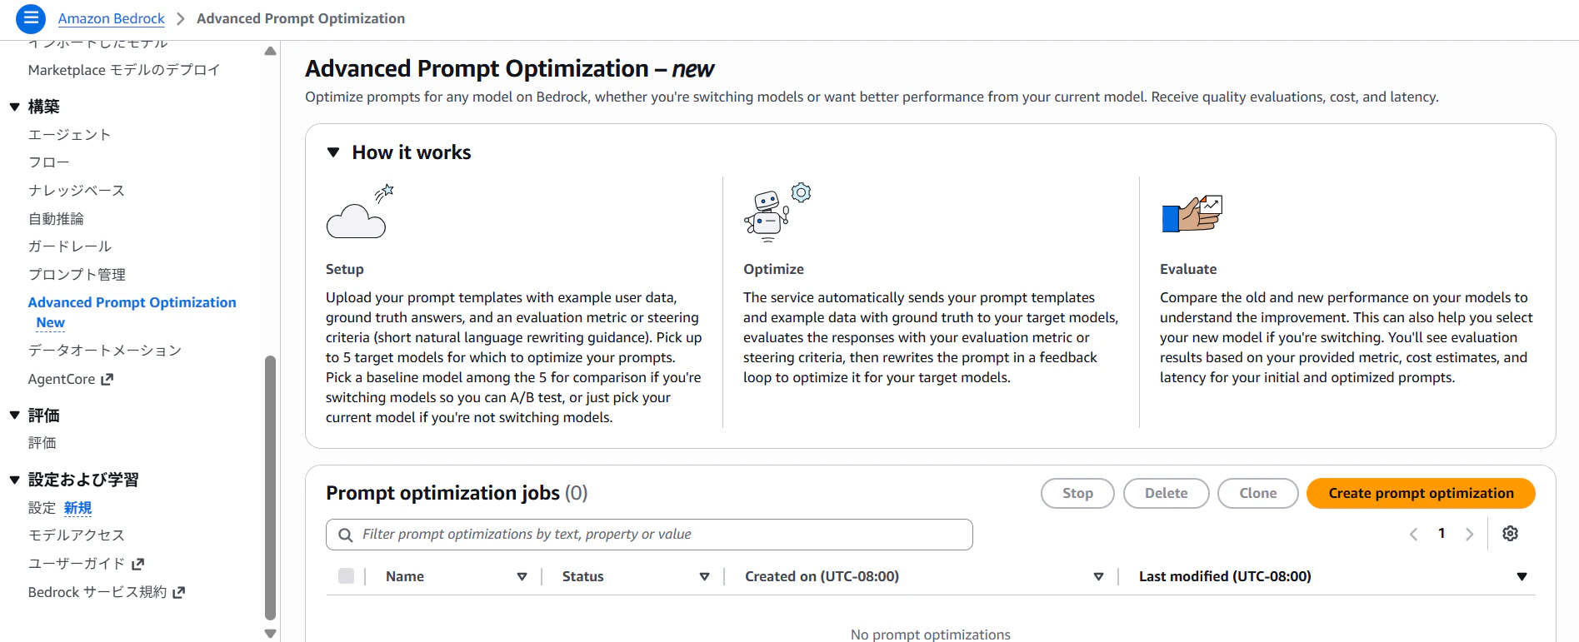Screen dimensions: 1579x642
Task: Click the Delete button
Action: [x=1166, y=493]
